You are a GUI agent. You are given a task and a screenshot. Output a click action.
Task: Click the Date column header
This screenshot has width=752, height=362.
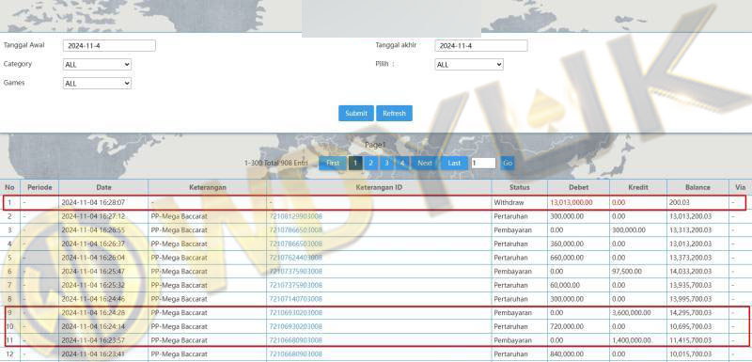pos(103,187)
